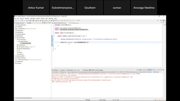Click the toolbar search magnifier at top right

[158, 20]
